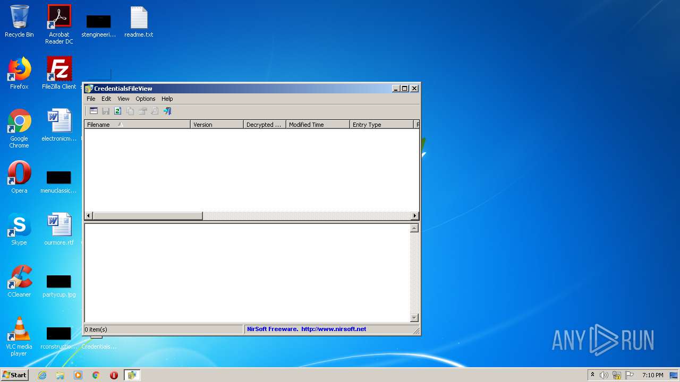
Task: Open the File menu
Action: tap(91, 99)
